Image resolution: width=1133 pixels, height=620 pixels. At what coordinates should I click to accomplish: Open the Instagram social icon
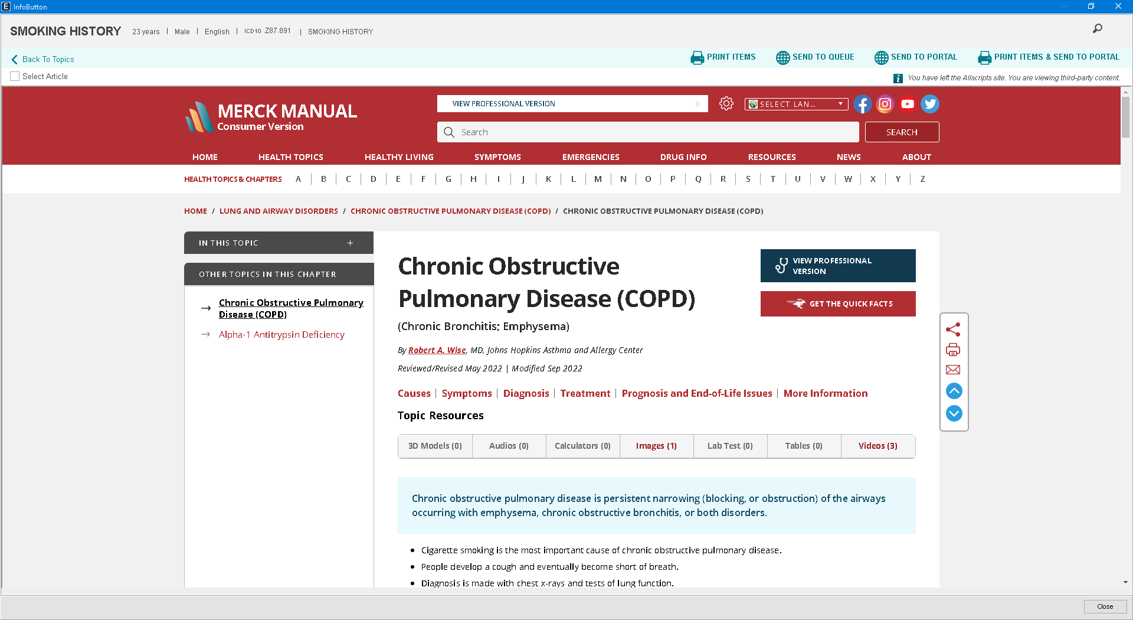pyautogui.click(x=885, y=104)
